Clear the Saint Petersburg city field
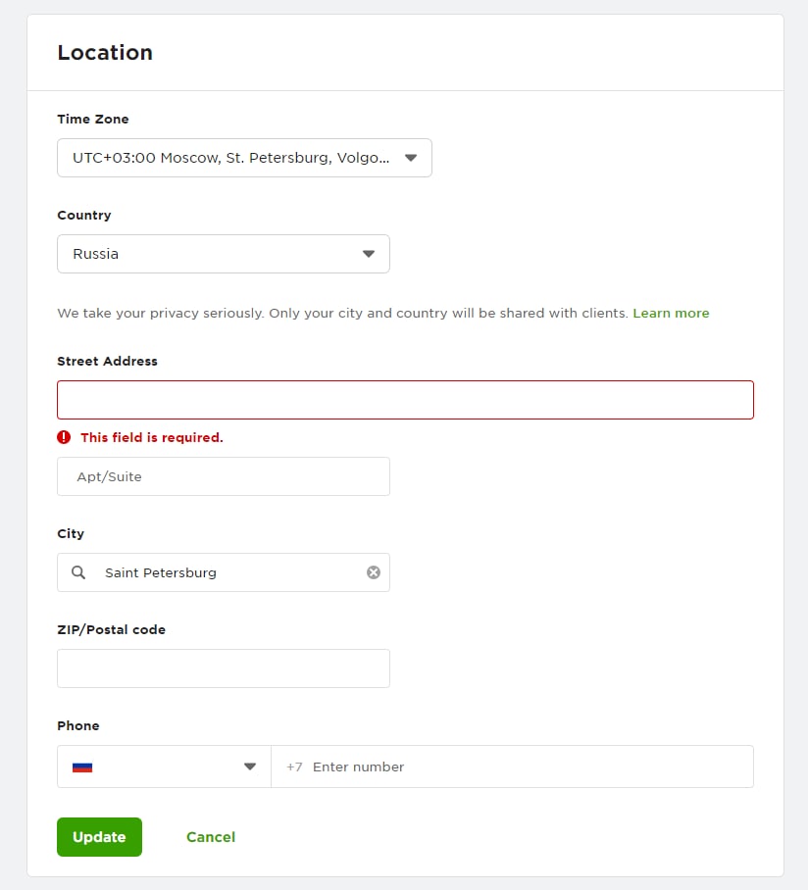The height and width of the screenshot is (890, 808). click(x=373, y=572)
